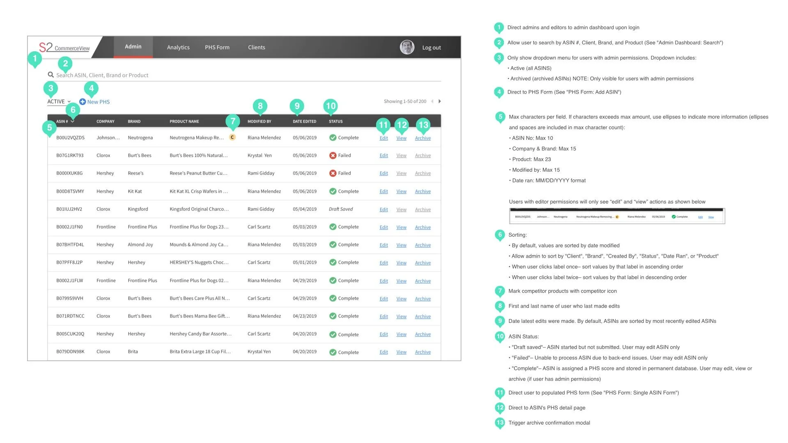Archive the Brita B079DDN98K row
788x443 pixels.
coord(423,352)
